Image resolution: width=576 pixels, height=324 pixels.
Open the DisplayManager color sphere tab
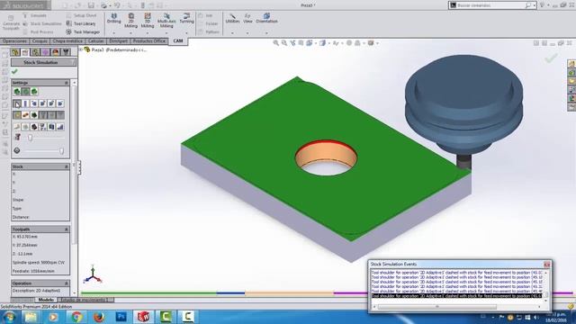(56, 52)
